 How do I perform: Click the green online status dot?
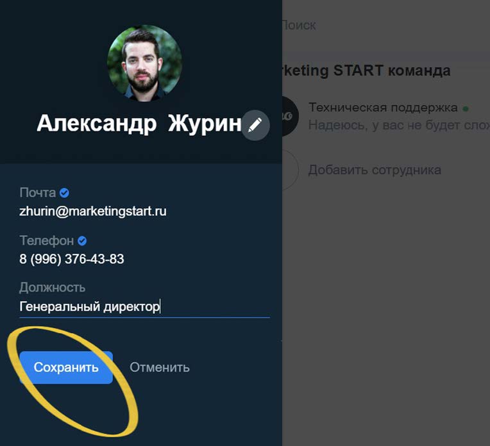(x=466, y=109)
